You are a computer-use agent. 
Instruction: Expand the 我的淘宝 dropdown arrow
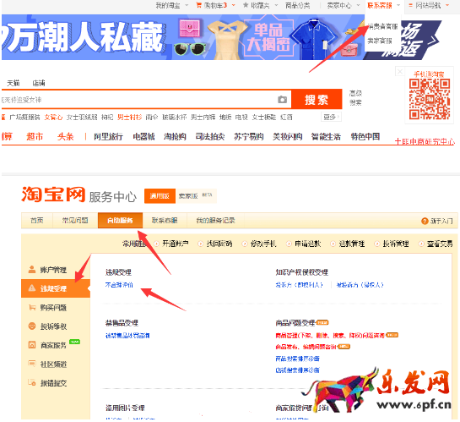[187, 5]
